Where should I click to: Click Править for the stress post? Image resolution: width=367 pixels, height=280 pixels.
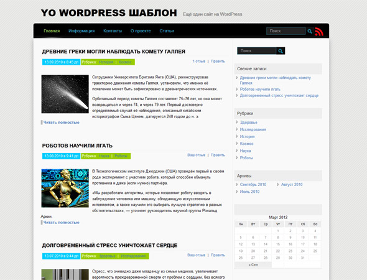tap(218, 255)
